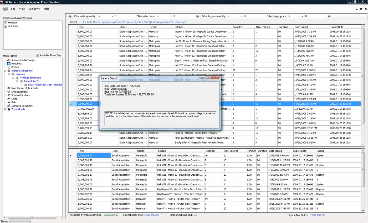The height and width of the screenshot is (223, 368).
Task: Click the Attribute Enhancers group icon
Action: 17,78
